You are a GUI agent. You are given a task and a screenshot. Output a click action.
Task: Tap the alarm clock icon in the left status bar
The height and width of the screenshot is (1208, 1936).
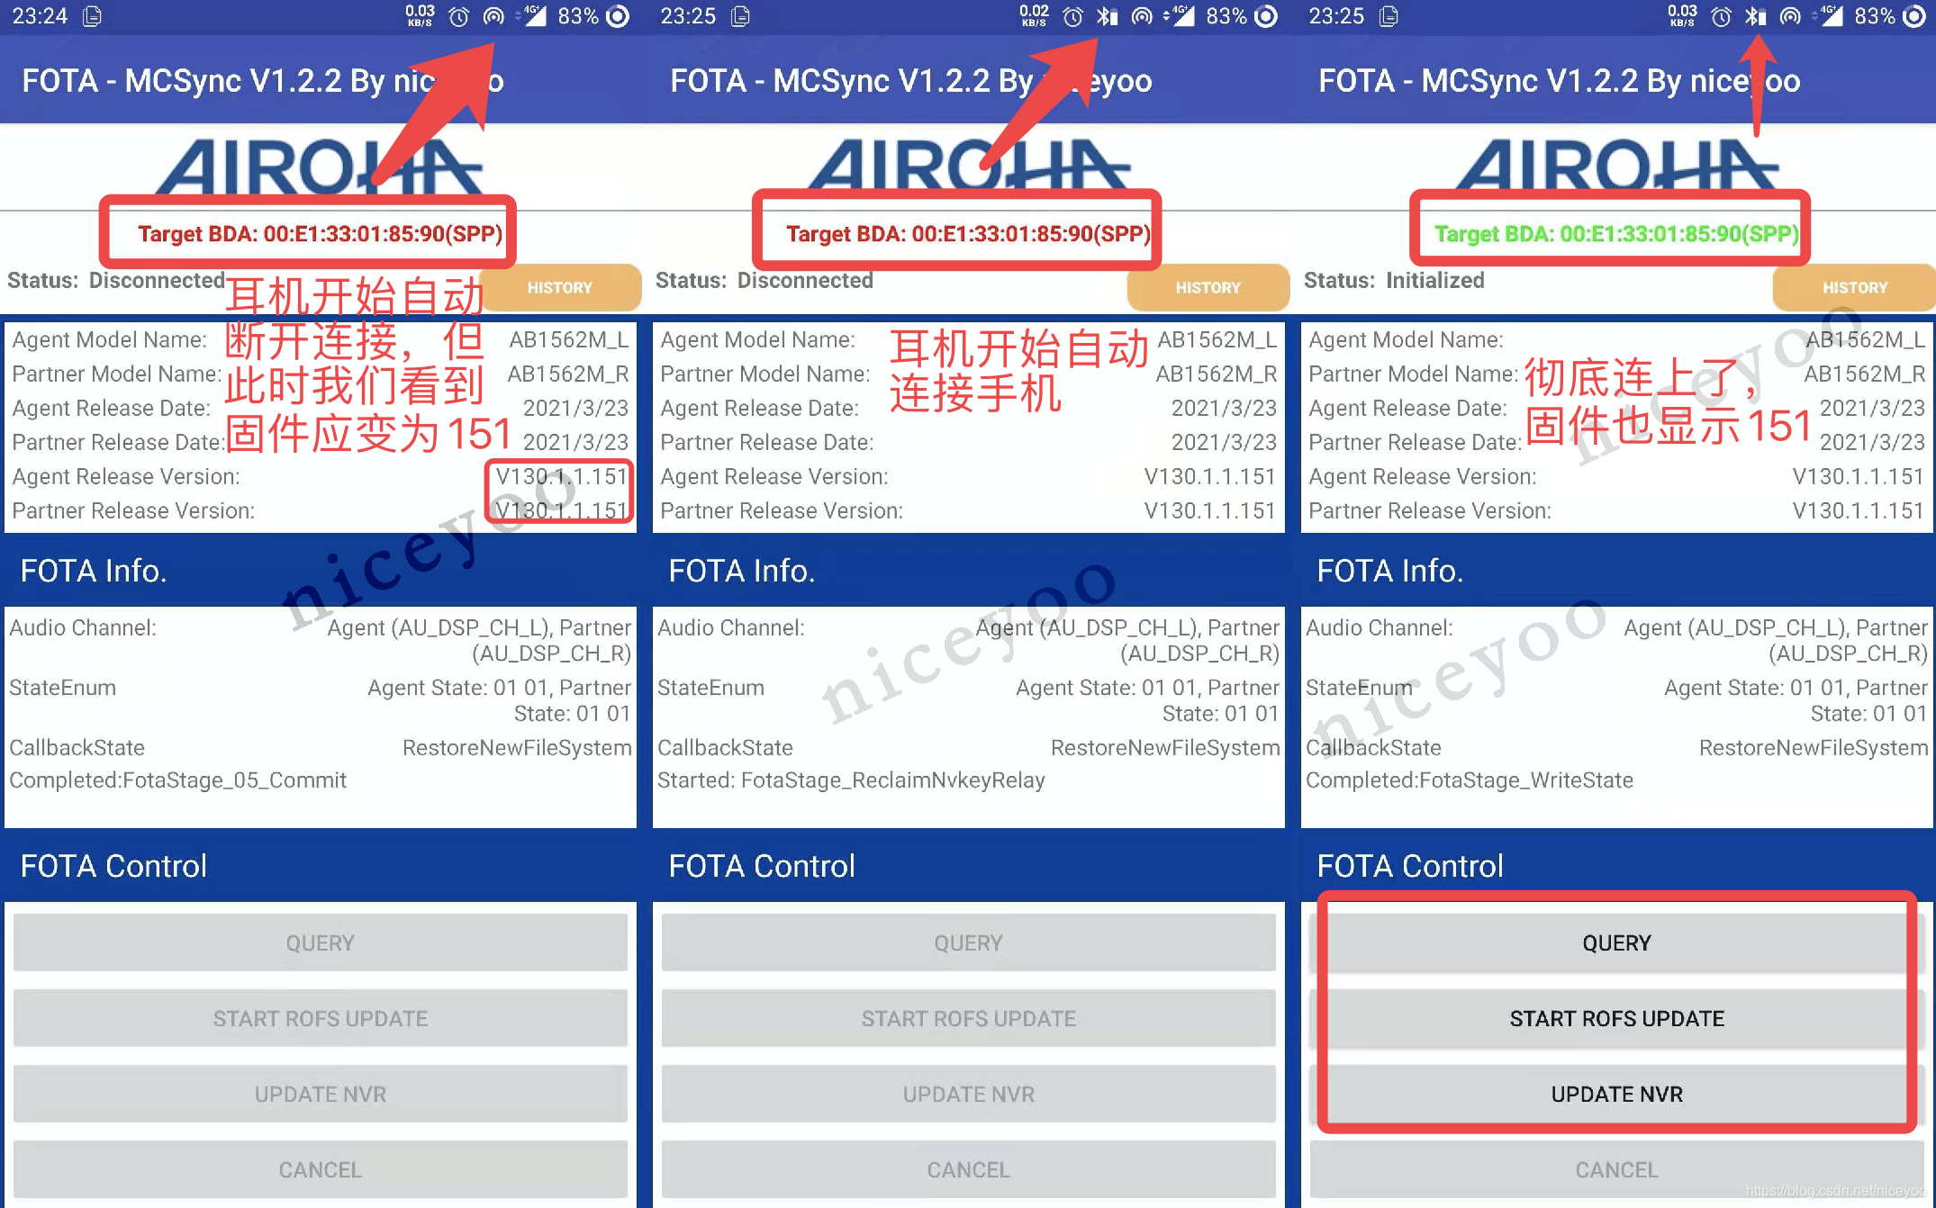(x=459, y=16)
